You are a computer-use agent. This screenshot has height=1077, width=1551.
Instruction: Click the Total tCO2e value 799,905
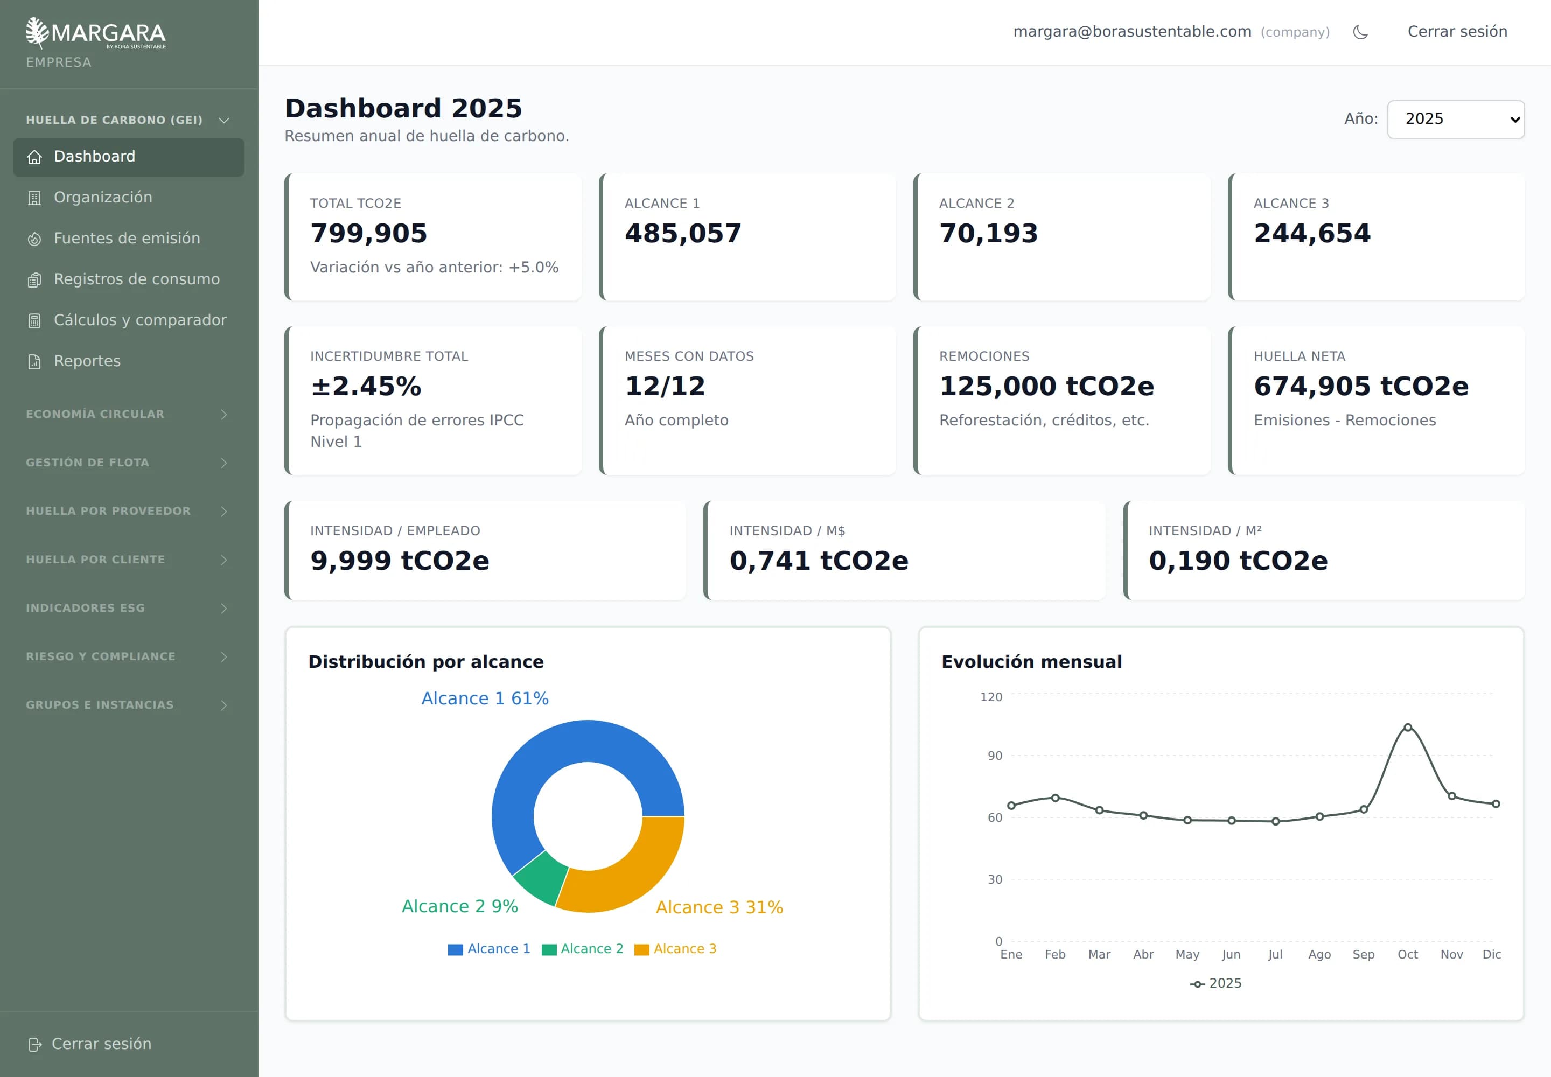pos(368,234)
